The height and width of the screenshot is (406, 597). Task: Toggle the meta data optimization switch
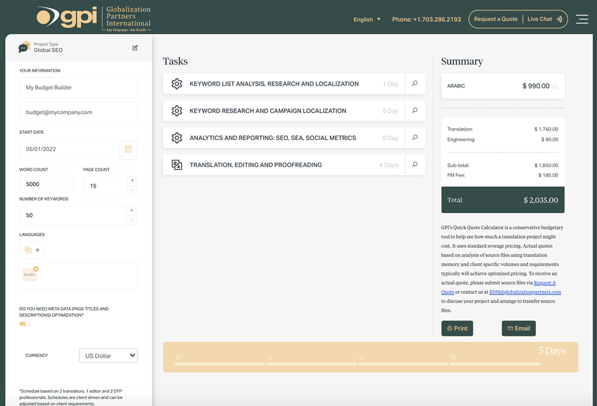[x=25, y=324]
